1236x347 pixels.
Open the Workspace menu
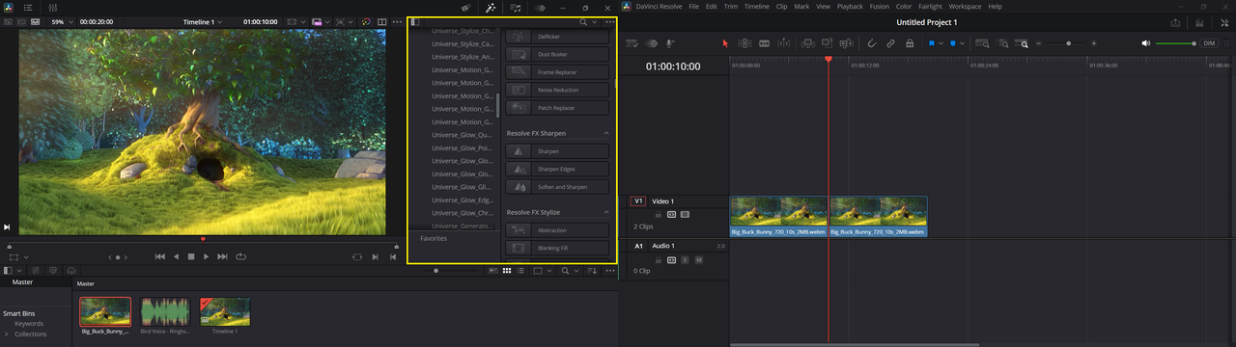[965, 7]
